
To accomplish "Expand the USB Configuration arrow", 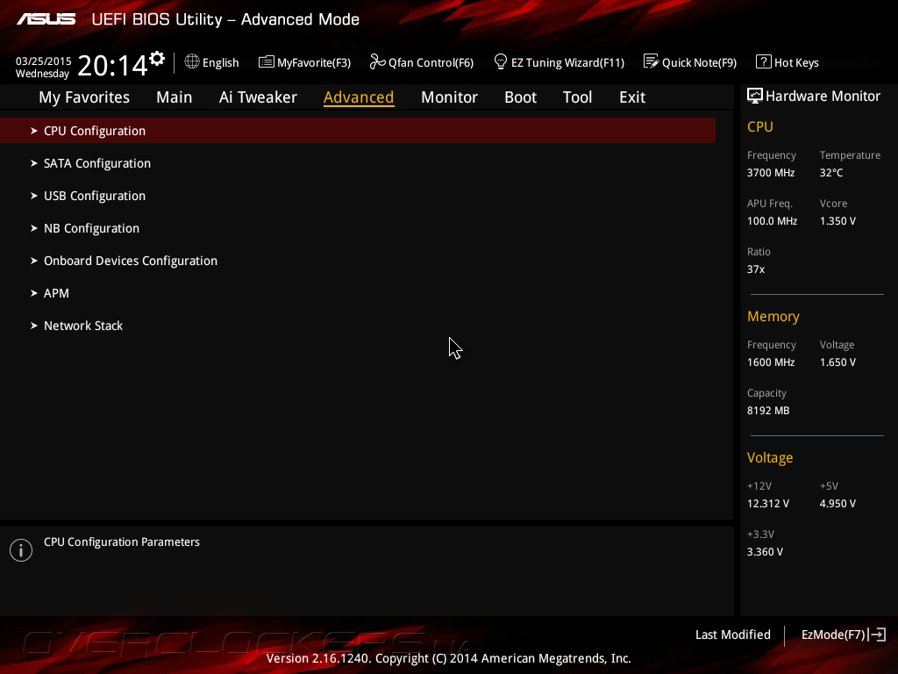I will point(34,196).
